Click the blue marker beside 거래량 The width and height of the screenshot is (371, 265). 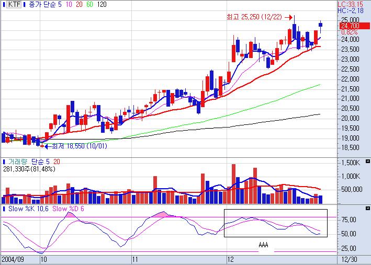coord(4,162)
